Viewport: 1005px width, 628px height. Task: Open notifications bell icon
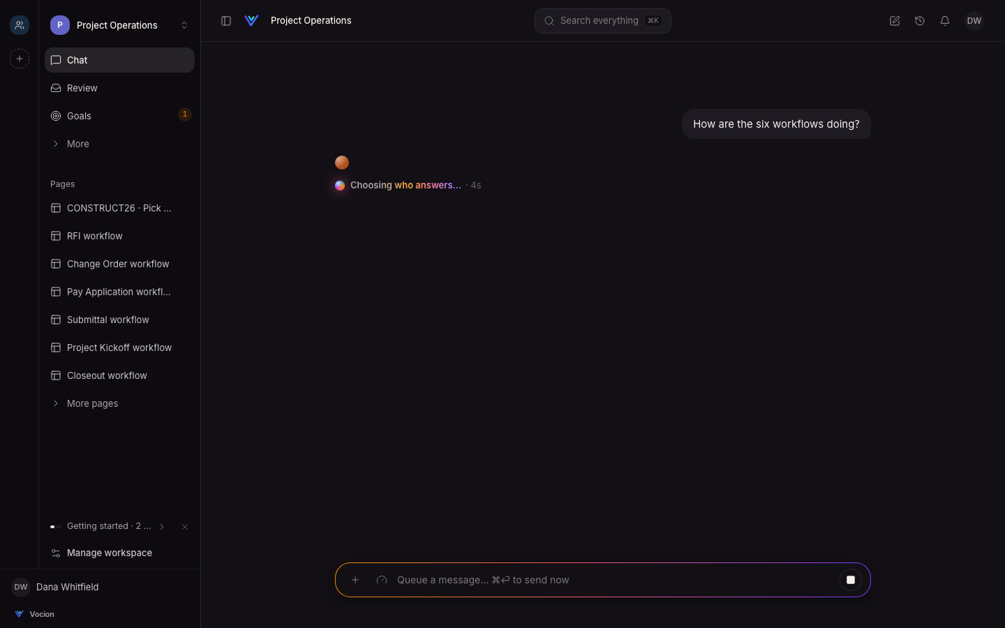945,21
